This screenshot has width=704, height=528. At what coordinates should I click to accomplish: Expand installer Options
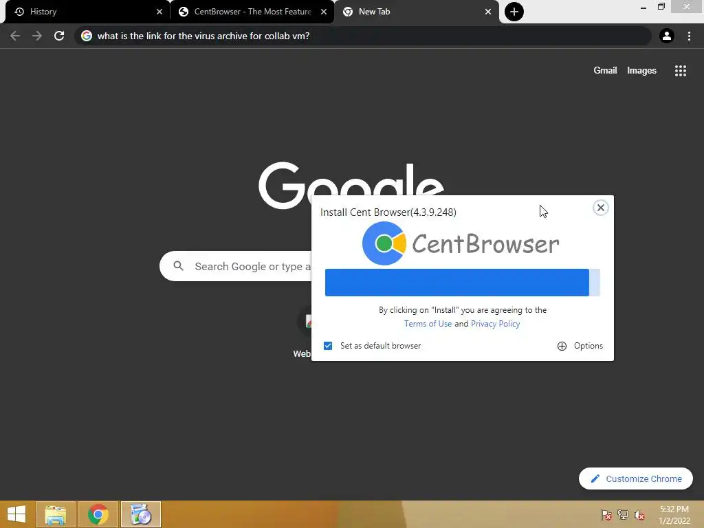tap(580, 346)
